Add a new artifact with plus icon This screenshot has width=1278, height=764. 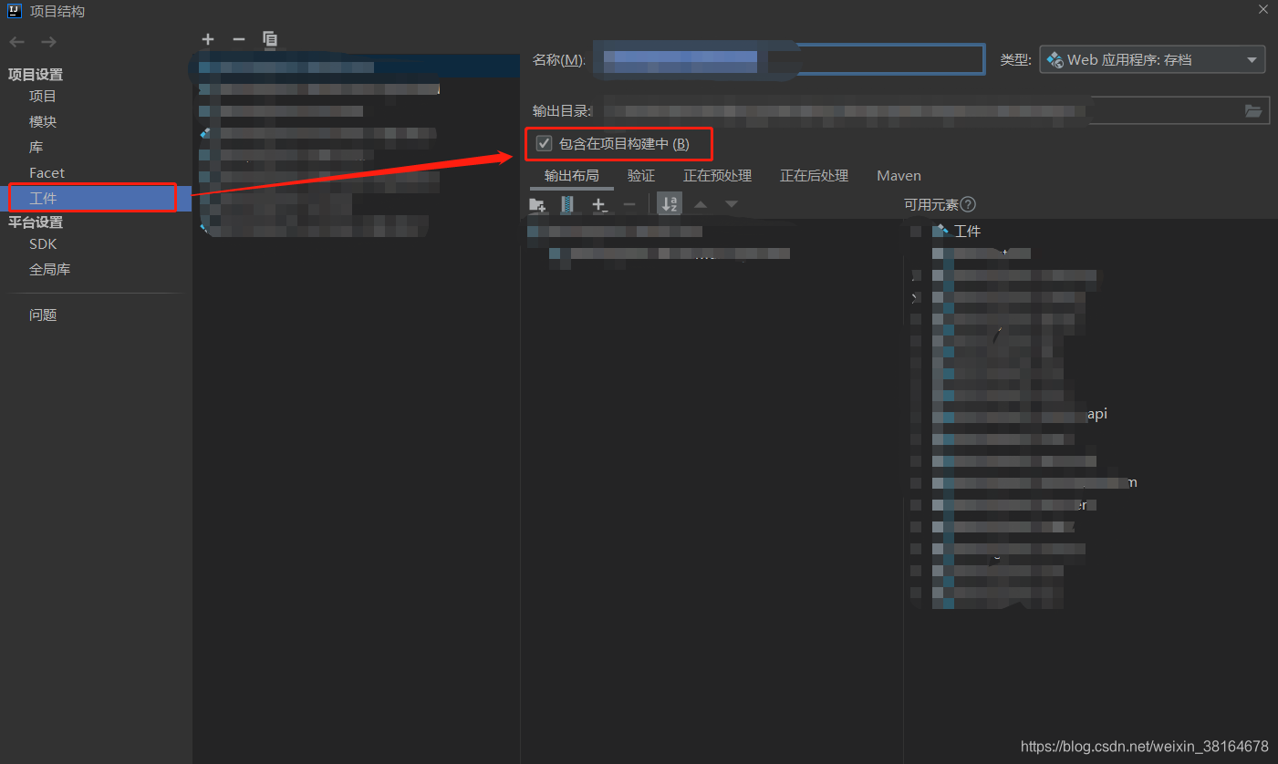point(208,39)
